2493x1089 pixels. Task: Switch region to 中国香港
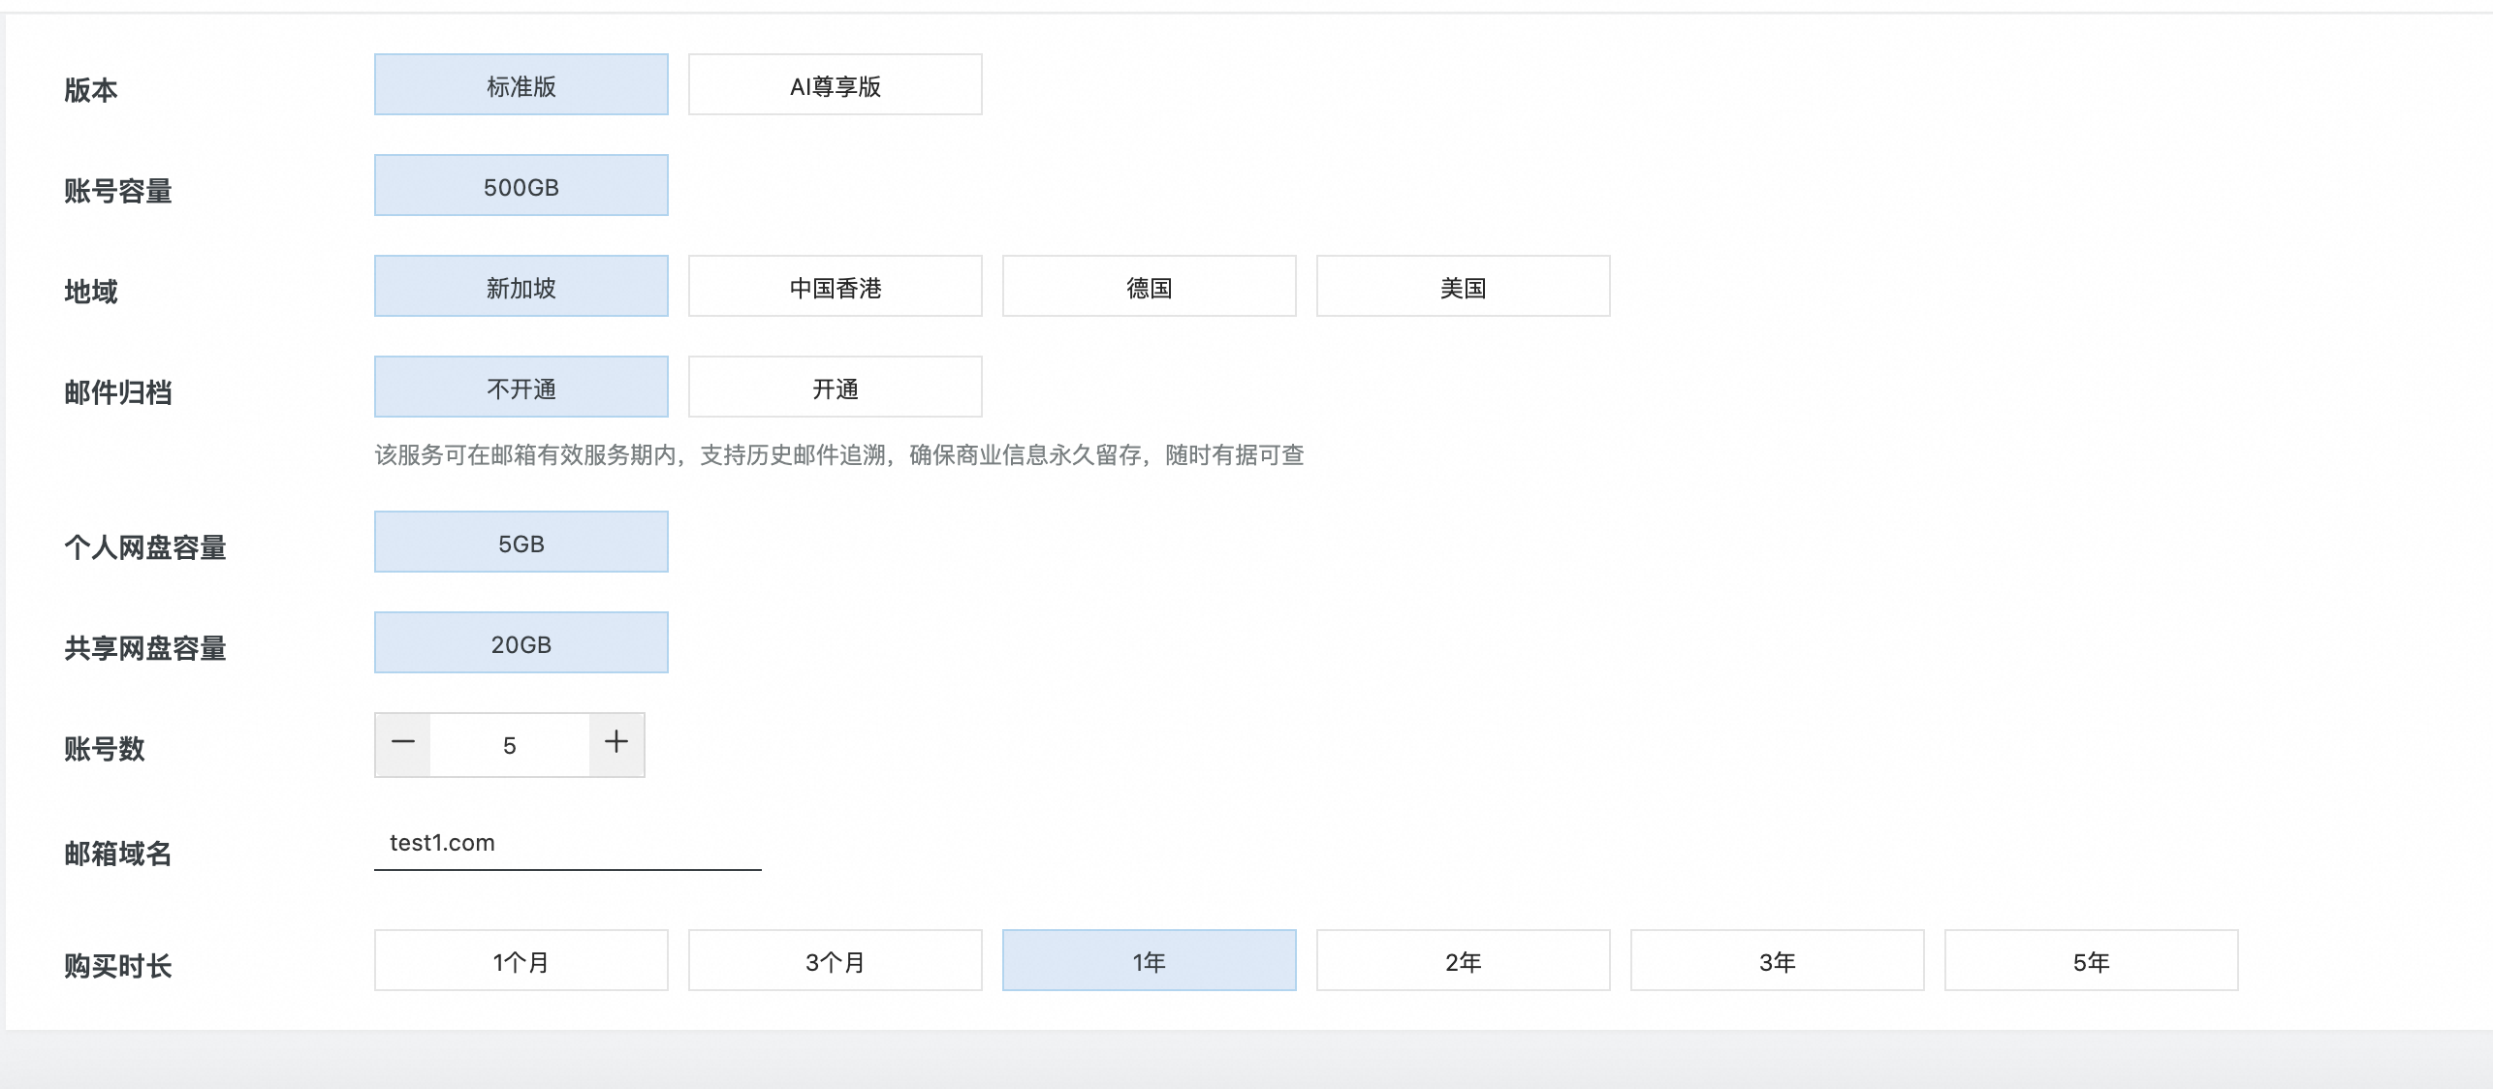835,287
